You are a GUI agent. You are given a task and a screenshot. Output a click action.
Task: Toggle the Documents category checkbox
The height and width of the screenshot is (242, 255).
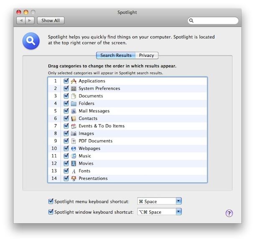click(x=66, y=96)
